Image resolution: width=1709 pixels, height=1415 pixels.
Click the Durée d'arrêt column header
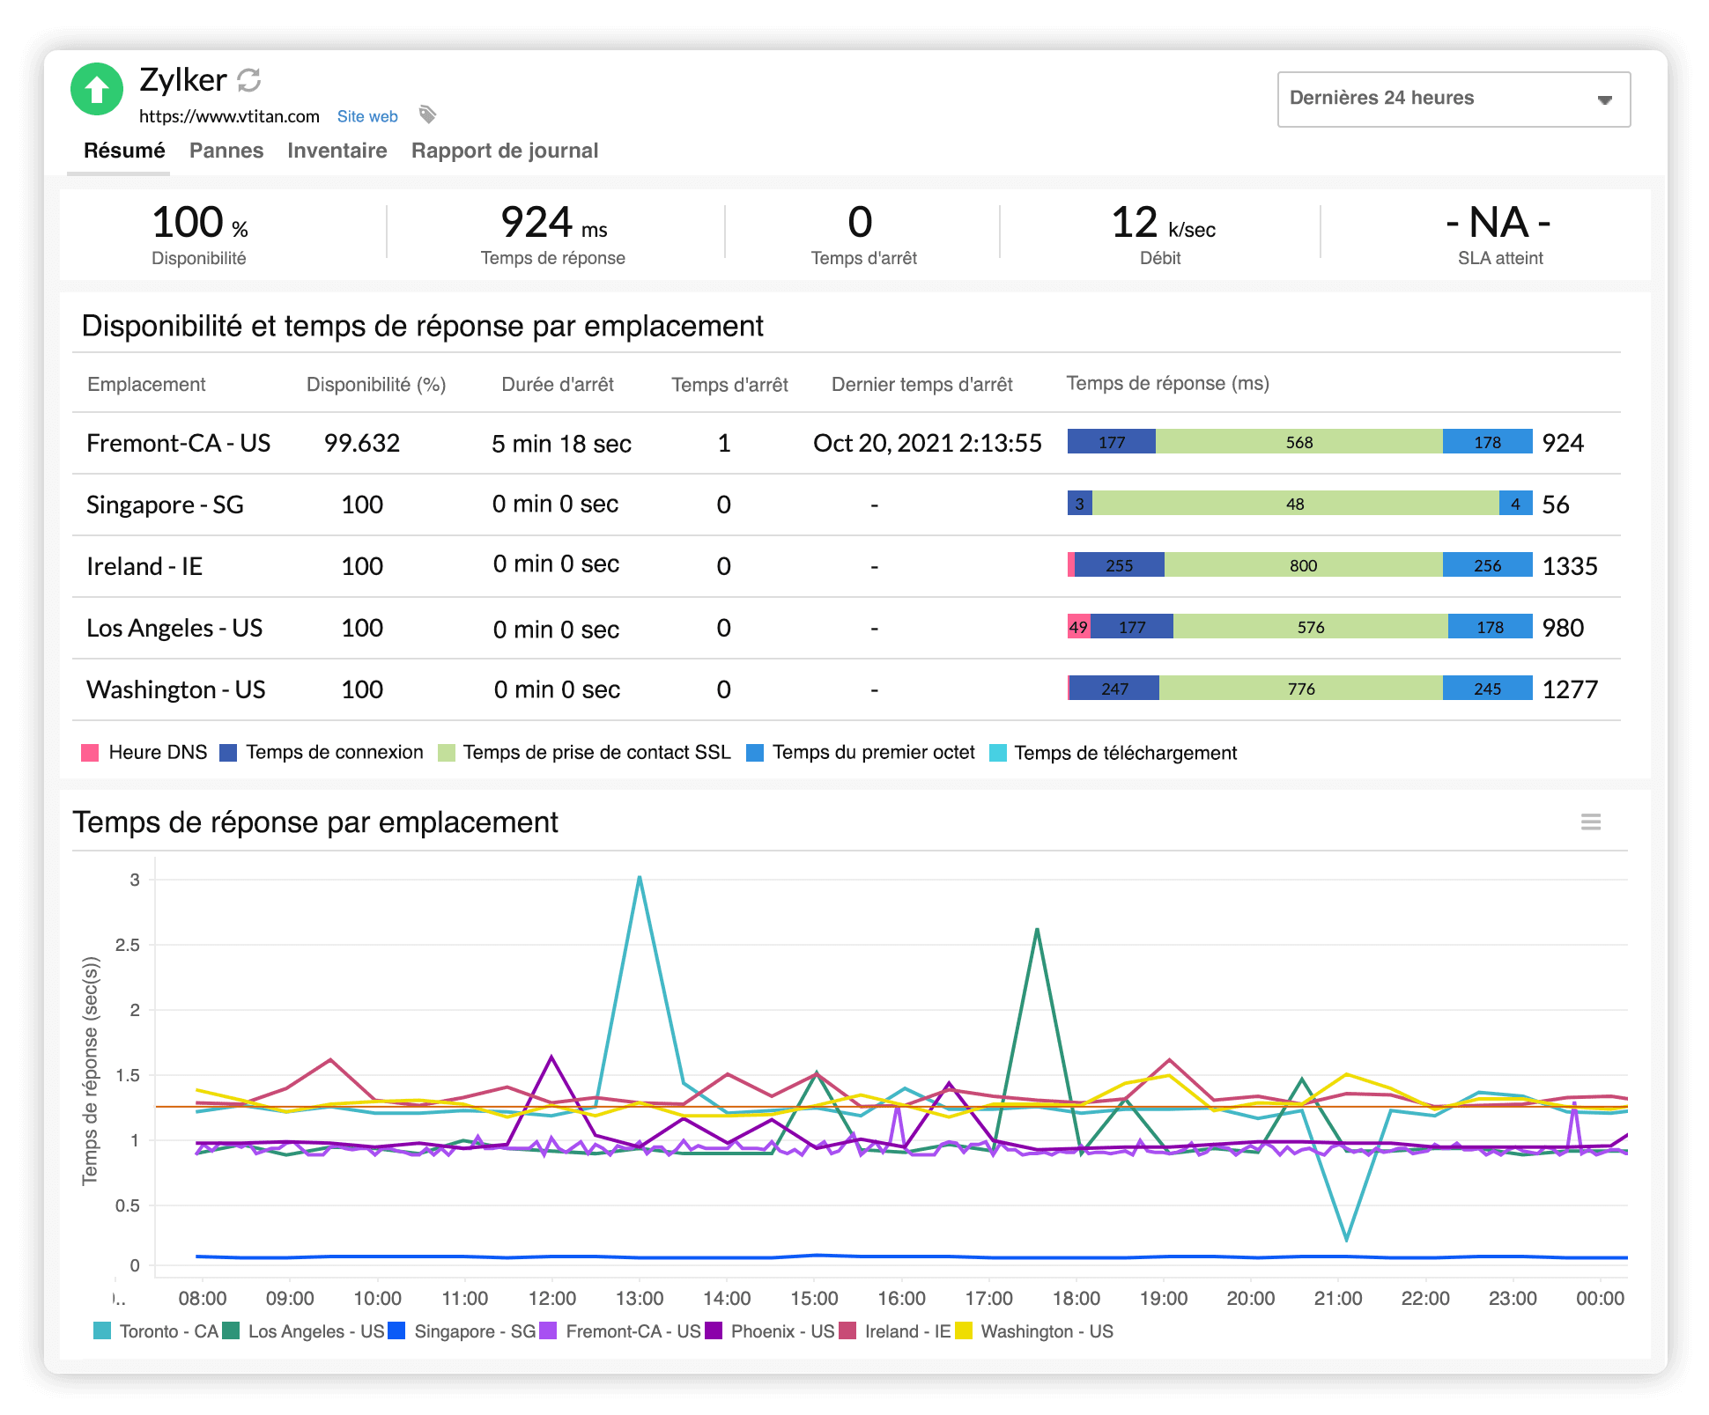tap(558, 385)
